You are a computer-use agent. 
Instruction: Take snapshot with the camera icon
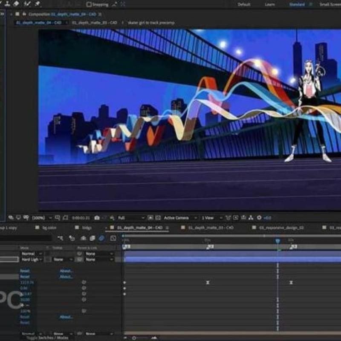97,218
